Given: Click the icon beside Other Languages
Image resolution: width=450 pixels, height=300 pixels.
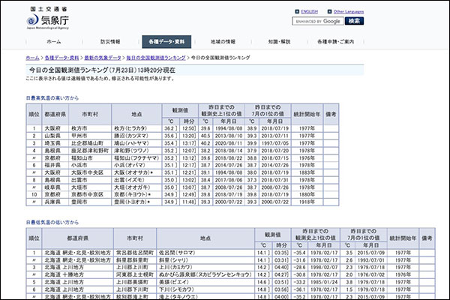Looking at the screenshot, I should [328, 12].
